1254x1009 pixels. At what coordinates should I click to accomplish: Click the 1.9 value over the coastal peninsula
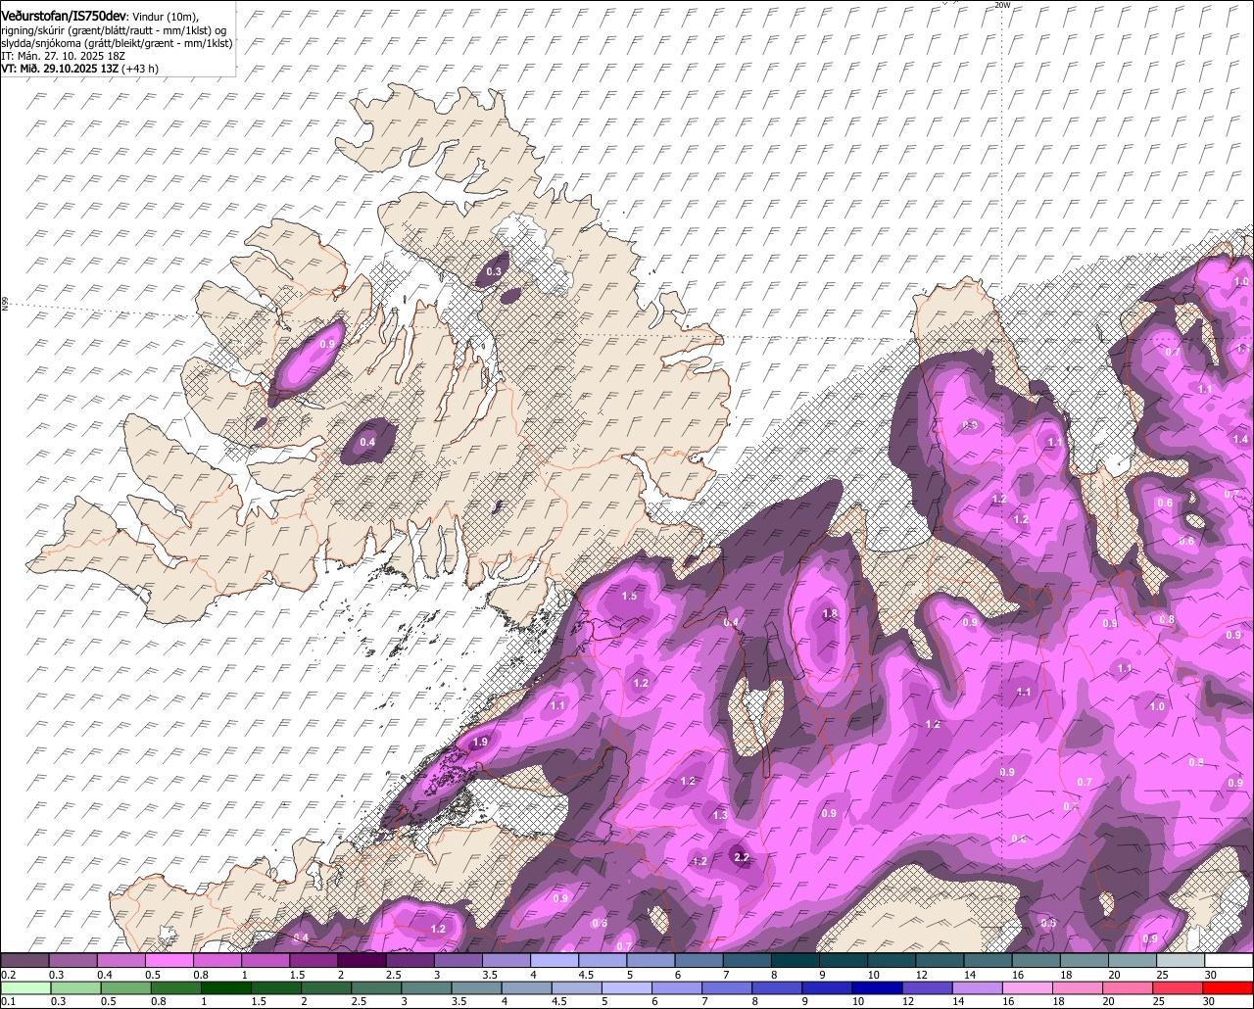coord(480,743)
